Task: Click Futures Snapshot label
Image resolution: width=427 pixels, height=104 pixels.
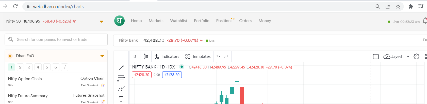Action: (x=89, y=95)
